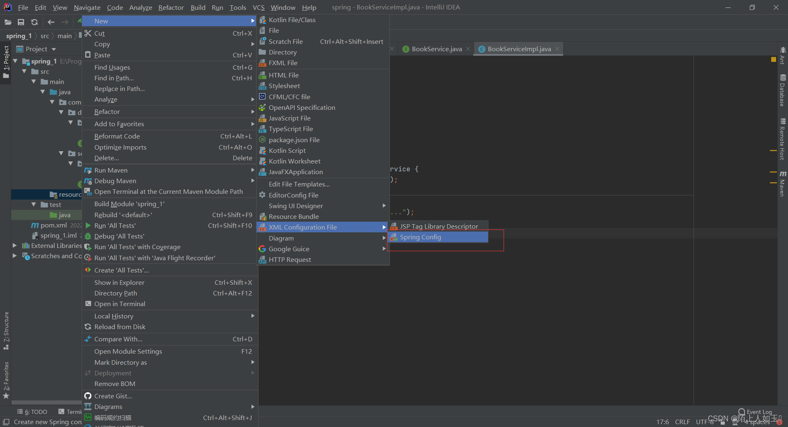Click Find Usages menu entry
788x427 pixels.
(170, 67)
